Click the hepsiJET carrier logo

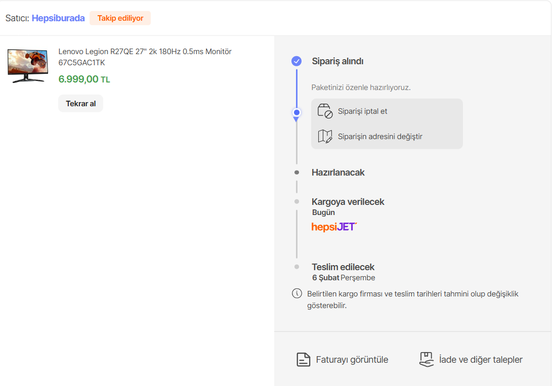click(334, 227)
